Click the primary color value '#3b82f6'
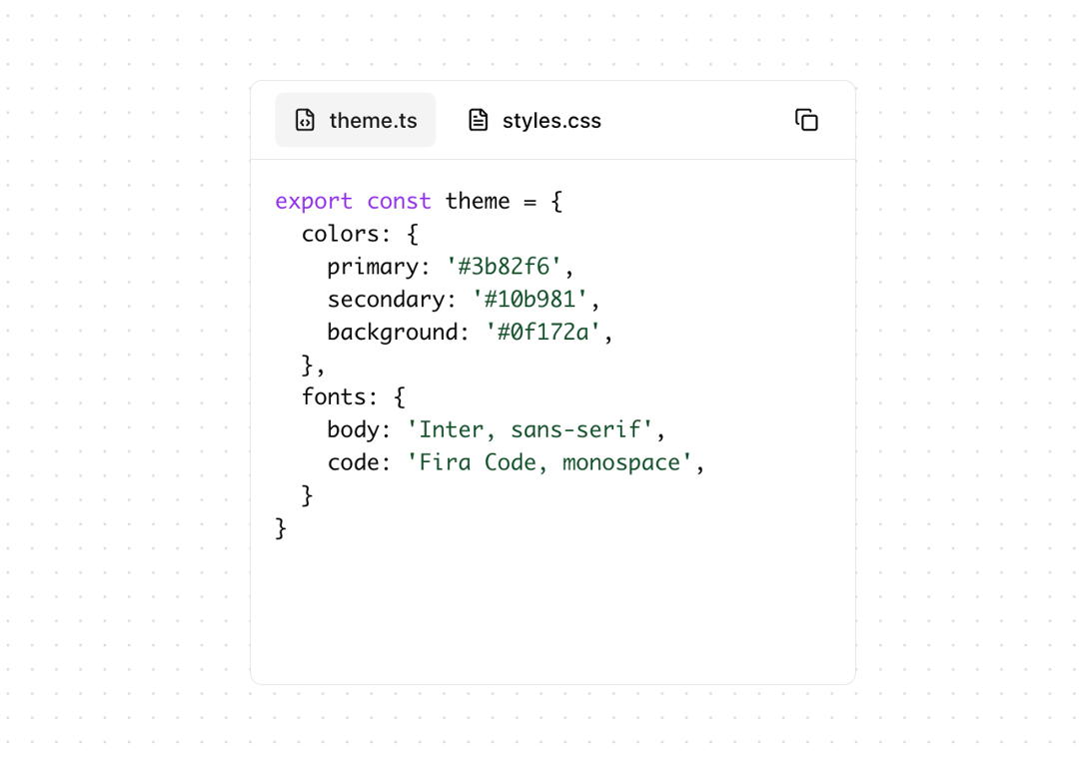The width and height of the screenshot is (1079, 765). click(x=504, y=267)
